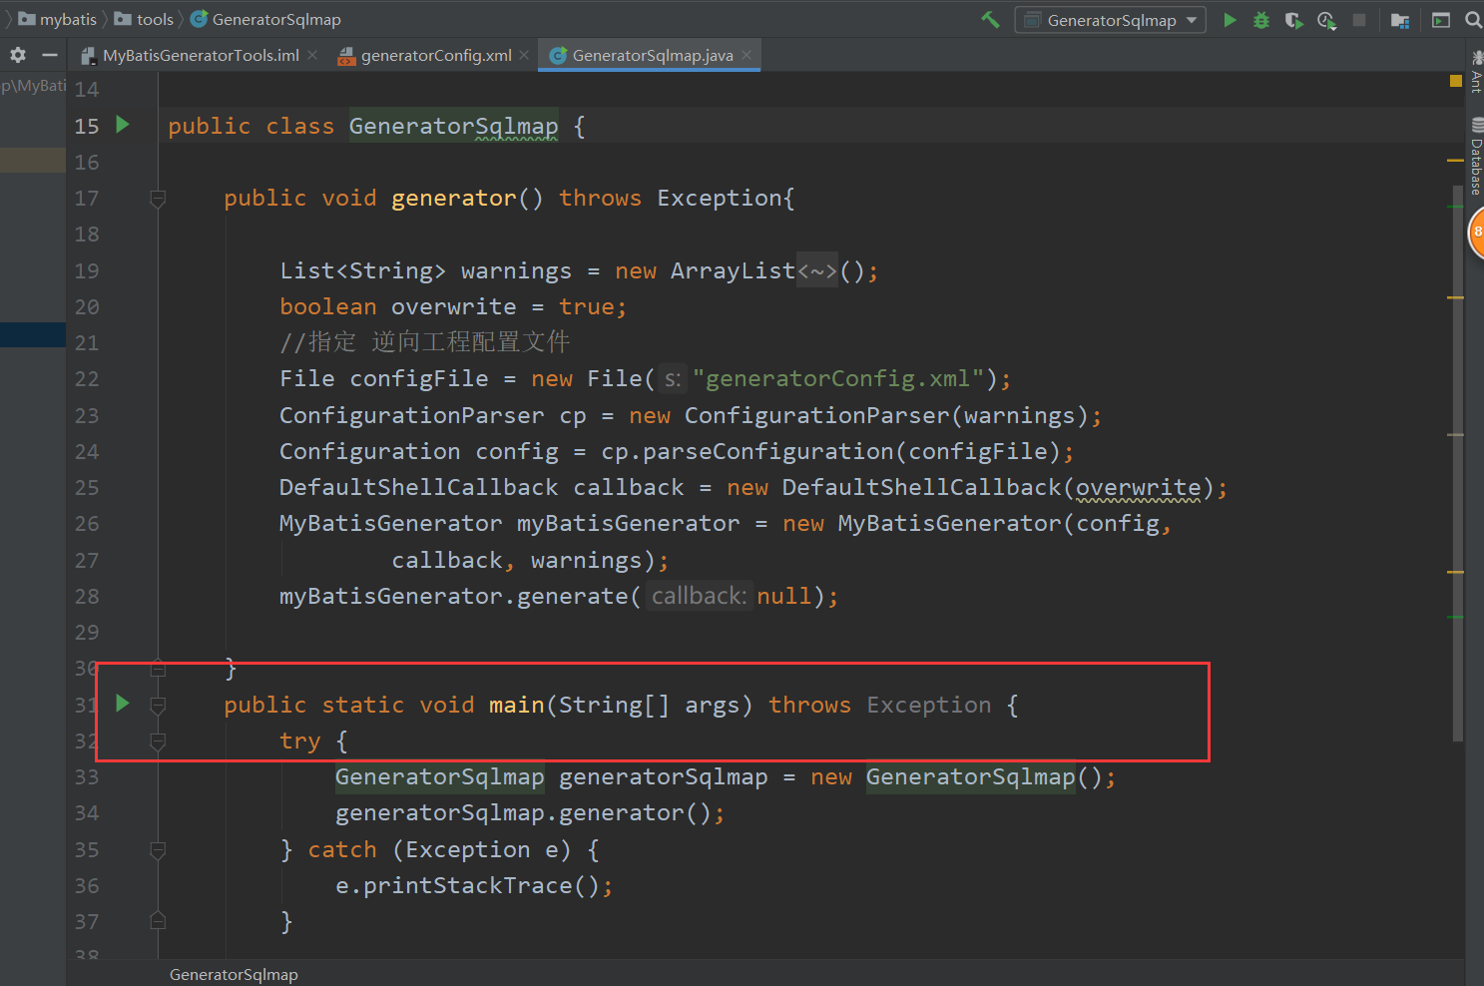Click the yellow inspection status square
The image size is (1484, 986).
(1455, 81)
